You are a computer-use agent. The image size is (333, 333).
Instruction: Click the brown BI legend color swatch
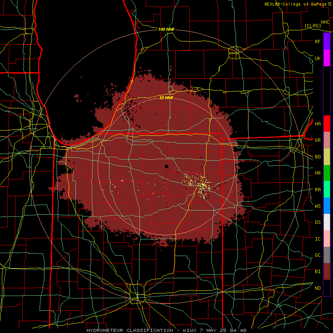coord(327,272)
